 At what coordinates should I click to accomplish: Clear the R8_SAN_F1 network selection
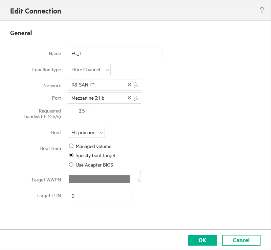coord(129,84)
